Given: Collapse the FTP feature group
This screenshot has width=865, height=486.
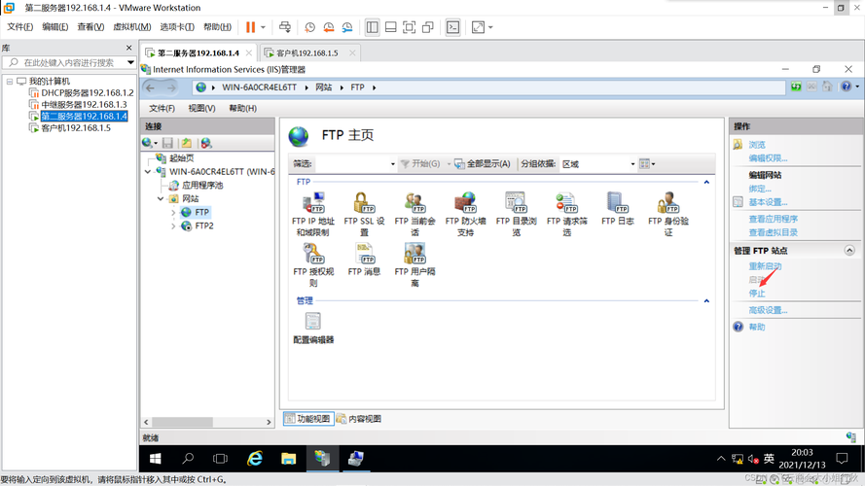Looking at the screenshot, I should pos(706,182).
